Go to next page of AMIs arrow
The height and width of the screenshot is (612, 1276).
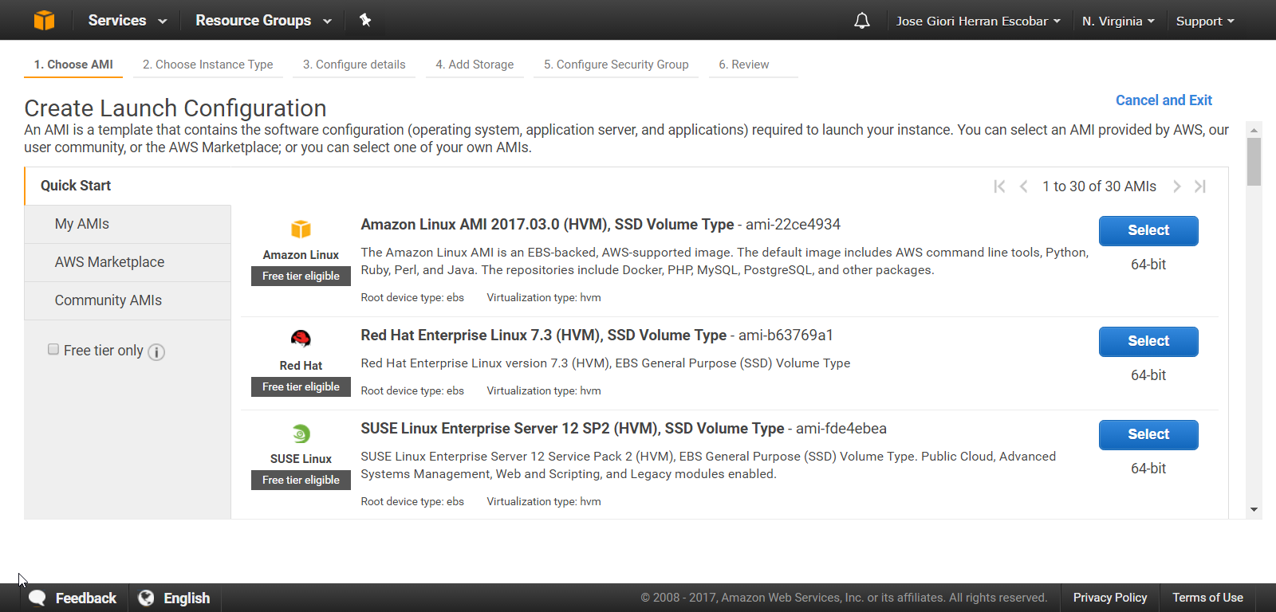point(1176,186)
